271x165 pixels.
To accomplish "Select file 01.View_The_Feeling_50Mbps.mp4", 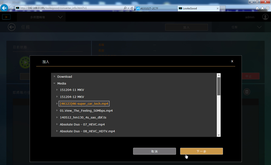I will (x=86, y=110).
